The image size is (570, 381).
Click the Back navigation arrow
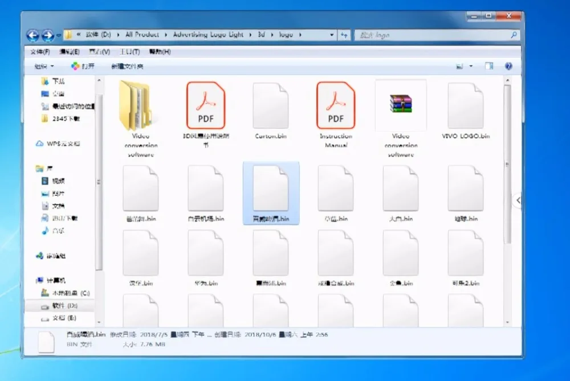click(32, 35)
